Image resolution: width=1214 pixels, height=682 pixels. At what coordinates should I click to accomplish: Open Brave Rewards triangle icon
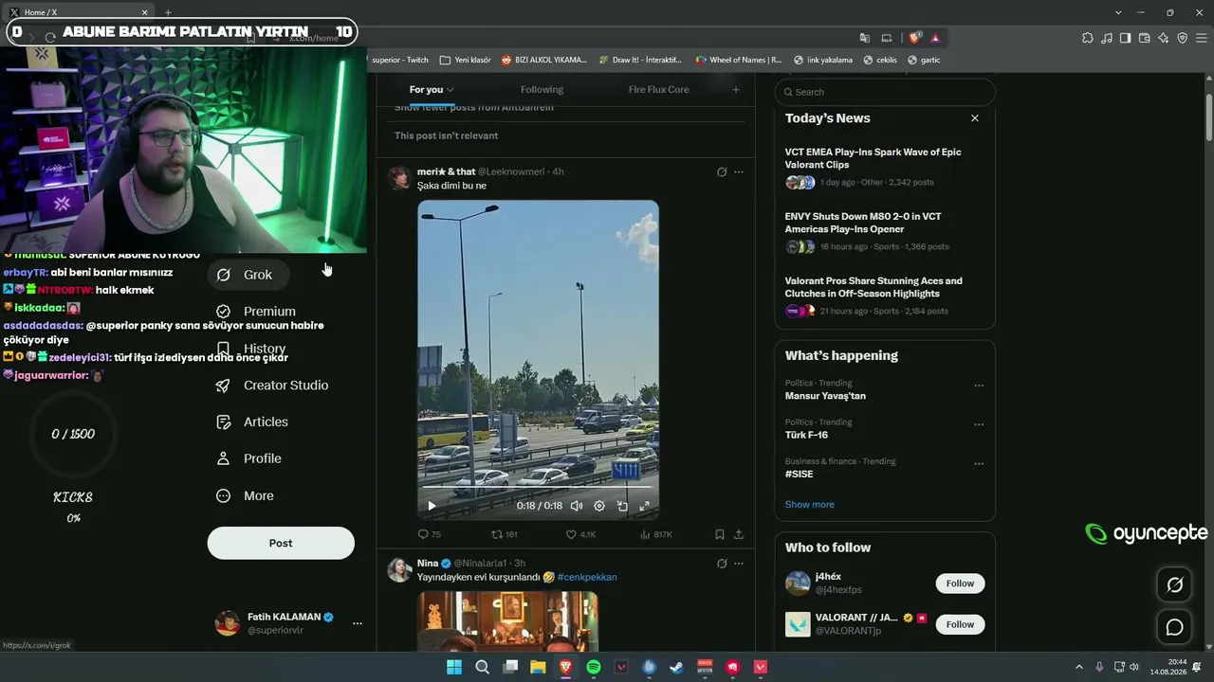(935, 38)
